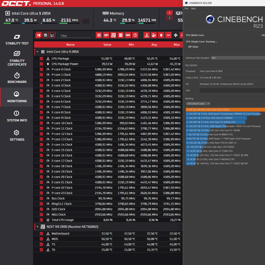Toggle the graphics card sensor filter icon

tap(106, 35)
